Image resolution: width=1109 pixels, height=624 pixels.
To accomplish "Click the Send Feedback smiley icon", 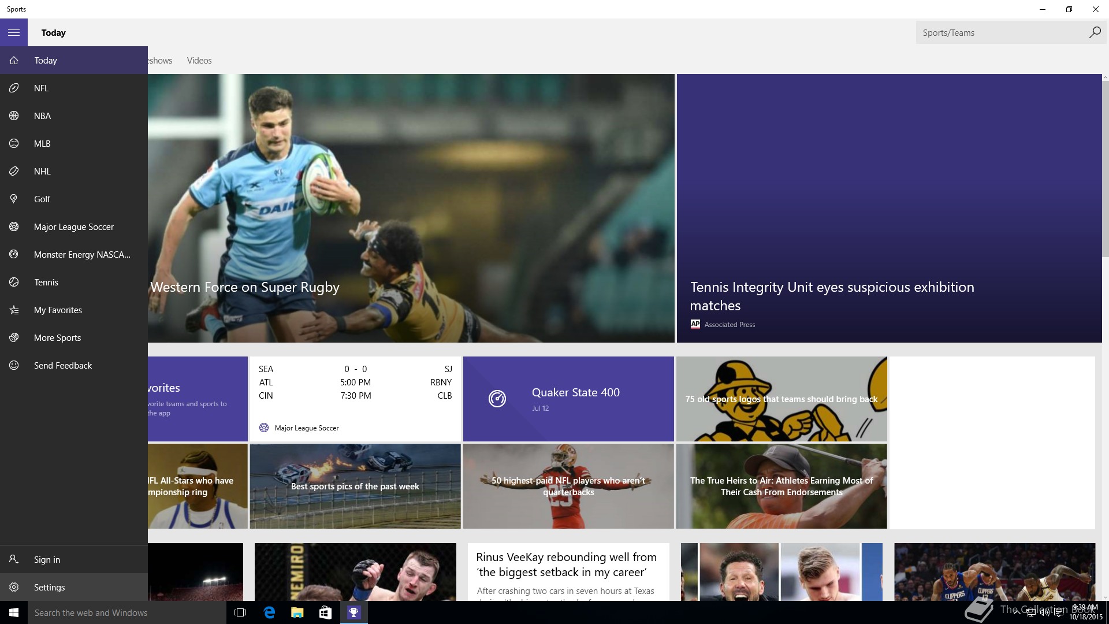I will pos(14,365).
